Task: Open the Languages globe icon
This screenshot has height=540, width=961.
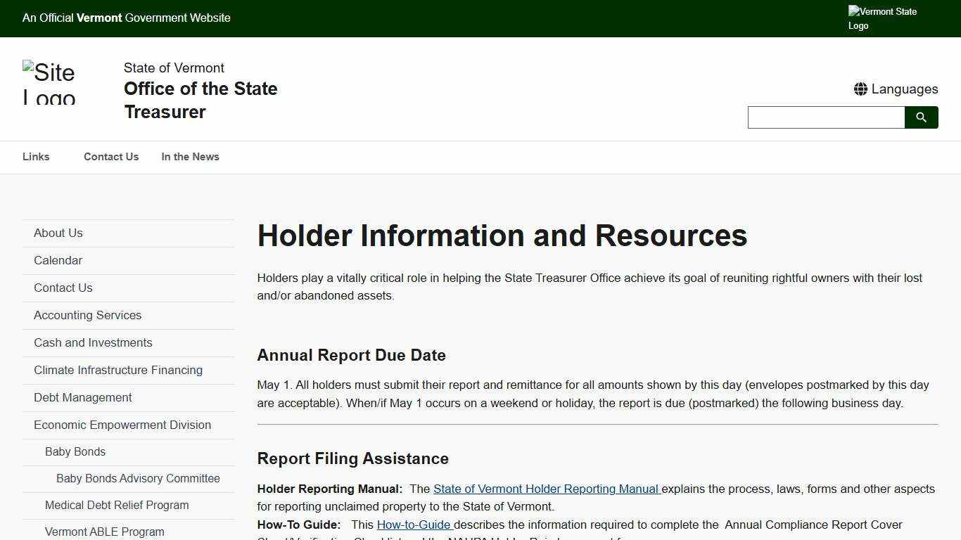Action: point(895,89)
